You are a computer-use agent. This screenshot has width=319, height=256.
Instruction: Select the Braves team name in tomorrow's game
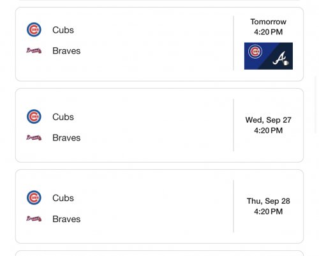(66, 51)
